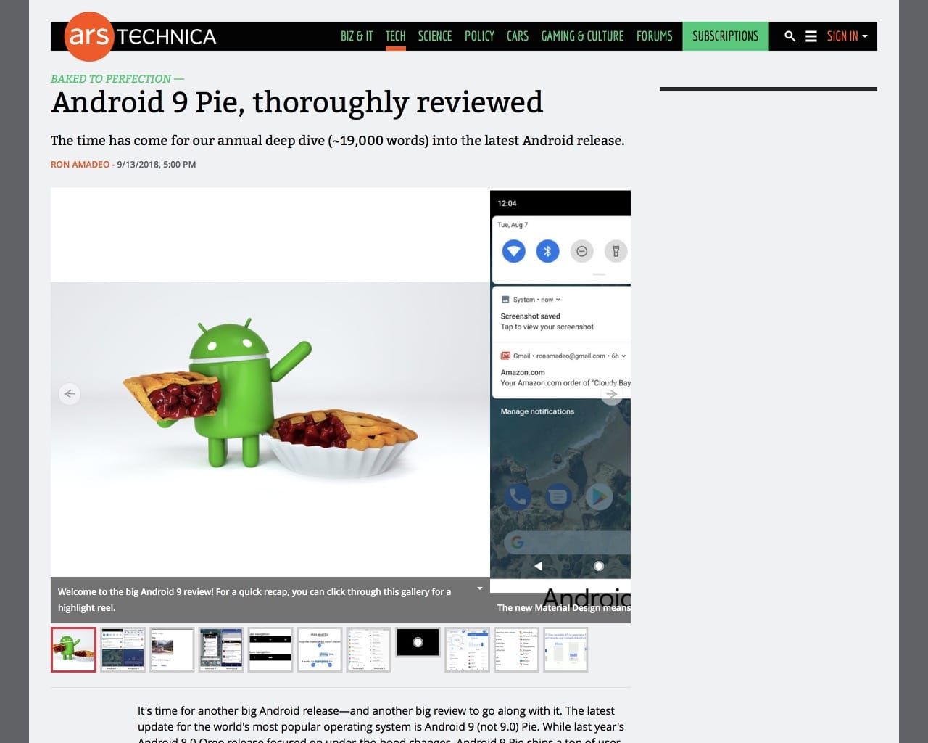Select the last gallery thumbnail
The image size is (928, 743).
pyautogui.click(x=565, y=649)
